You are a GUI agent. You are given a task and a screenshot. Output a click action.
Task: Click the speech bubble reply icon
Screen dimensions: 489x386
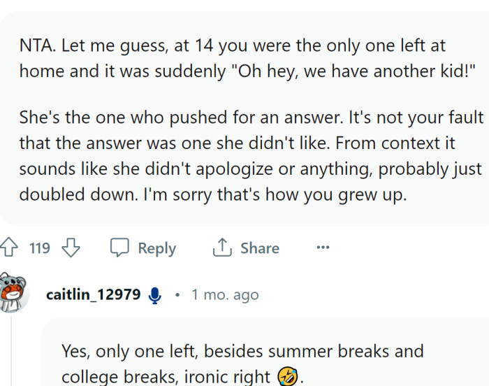coord(120,248)
